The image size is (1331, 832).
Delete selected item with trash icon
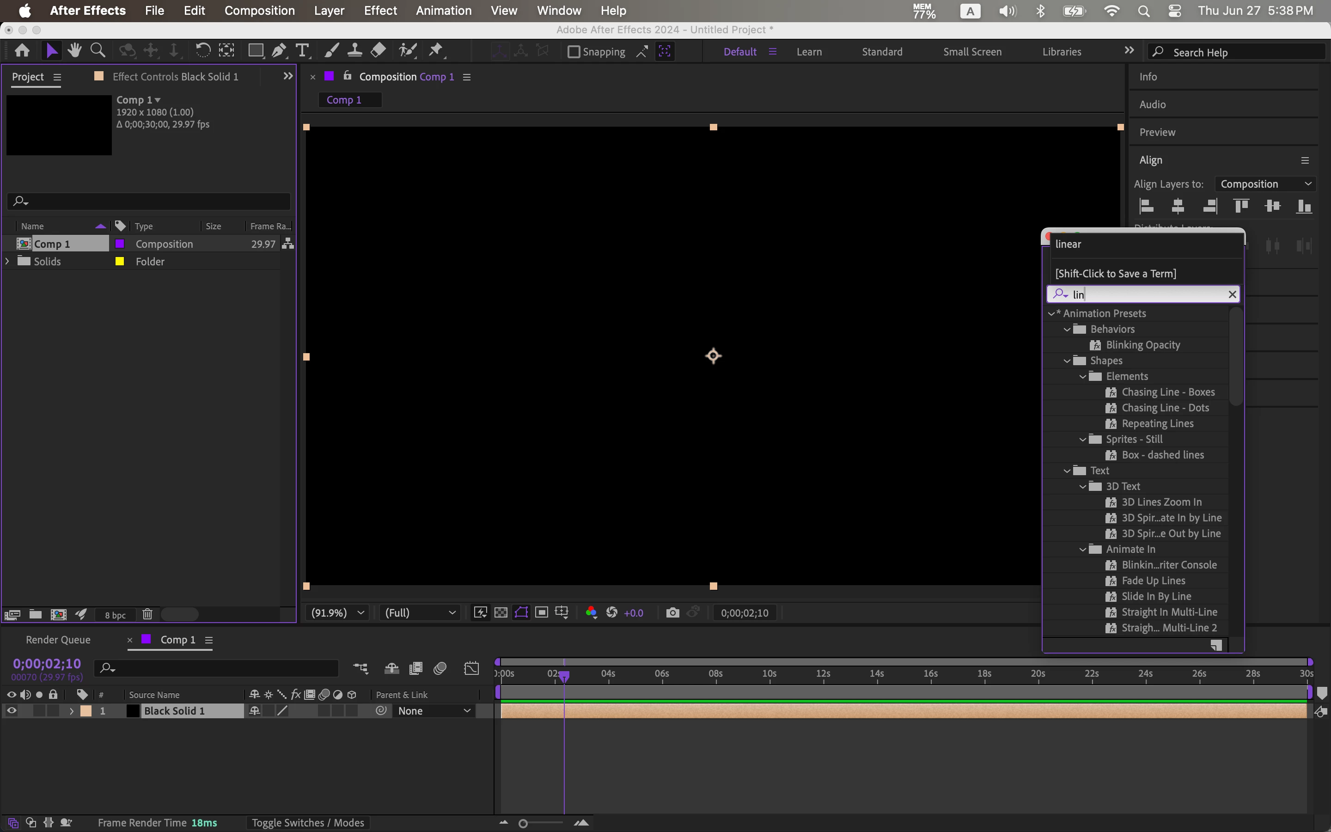pos(147,614)
